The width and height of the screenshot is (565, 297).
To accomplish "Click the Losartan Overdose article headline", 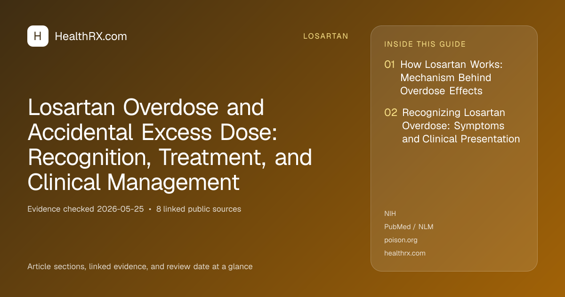I will pyautogui.click(x=169, y=145).
